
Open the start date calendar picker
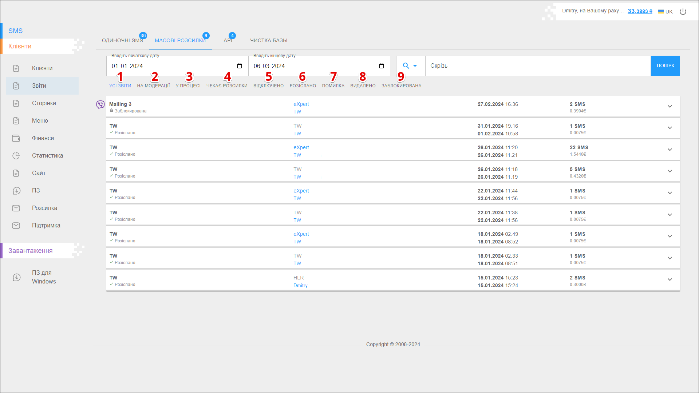[x=240, y=66]
